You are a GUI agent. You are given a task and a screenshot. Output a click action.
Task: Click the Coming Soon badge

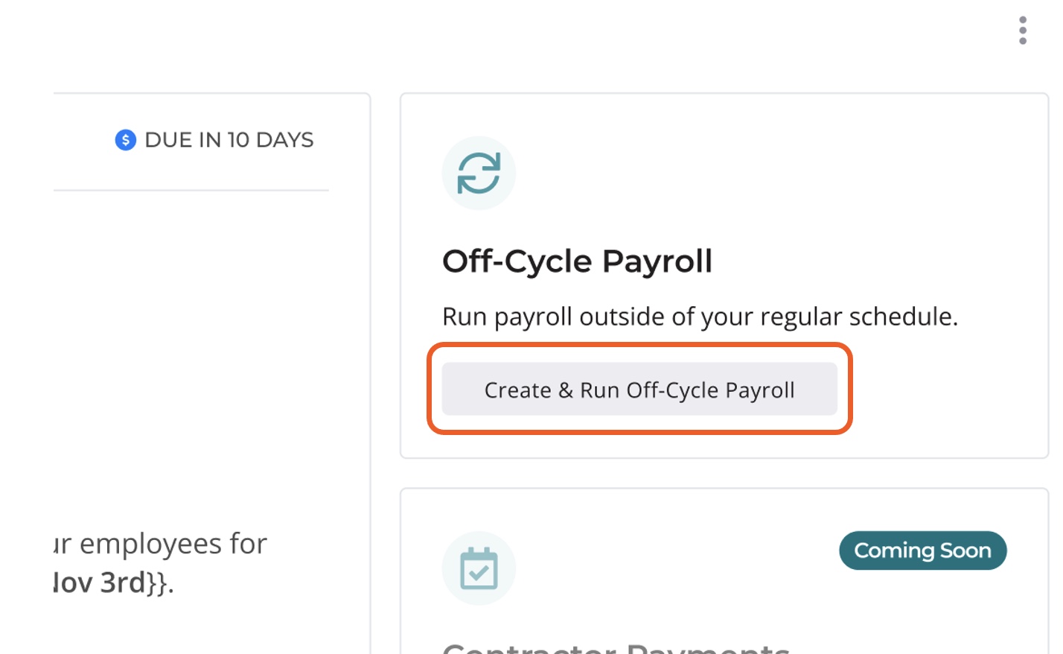(923, 550)
